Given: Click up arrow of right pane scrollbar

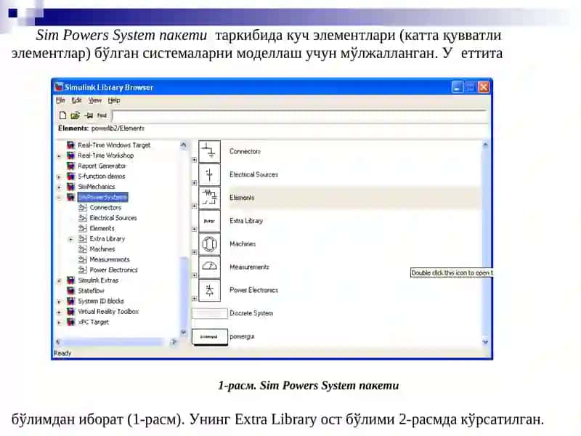Looking at the screenshot, I should [485, 145].
